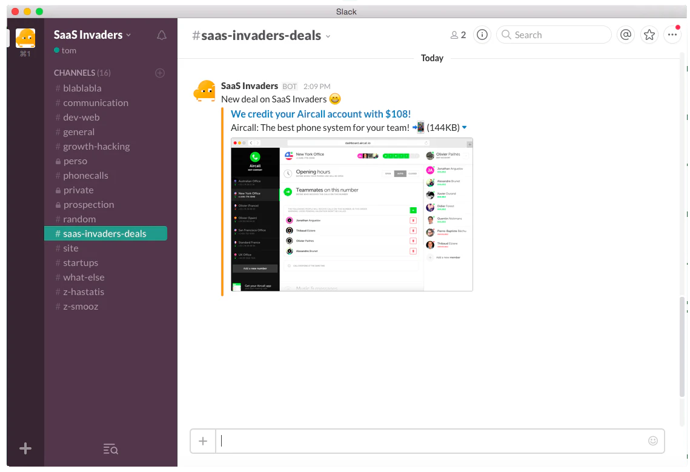Open mentions and reactions @ icon
Viewport: 690px width, 472px height.
click(x=626, y=35)
